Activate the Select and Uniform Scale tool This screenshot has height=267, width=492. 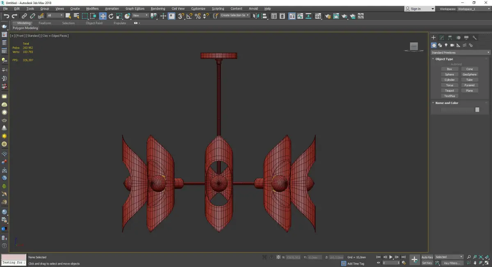click(119, 16)
